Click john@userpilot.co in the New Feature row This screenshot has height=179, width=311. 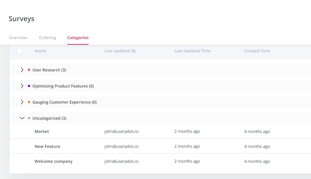[x=121, y=147]
